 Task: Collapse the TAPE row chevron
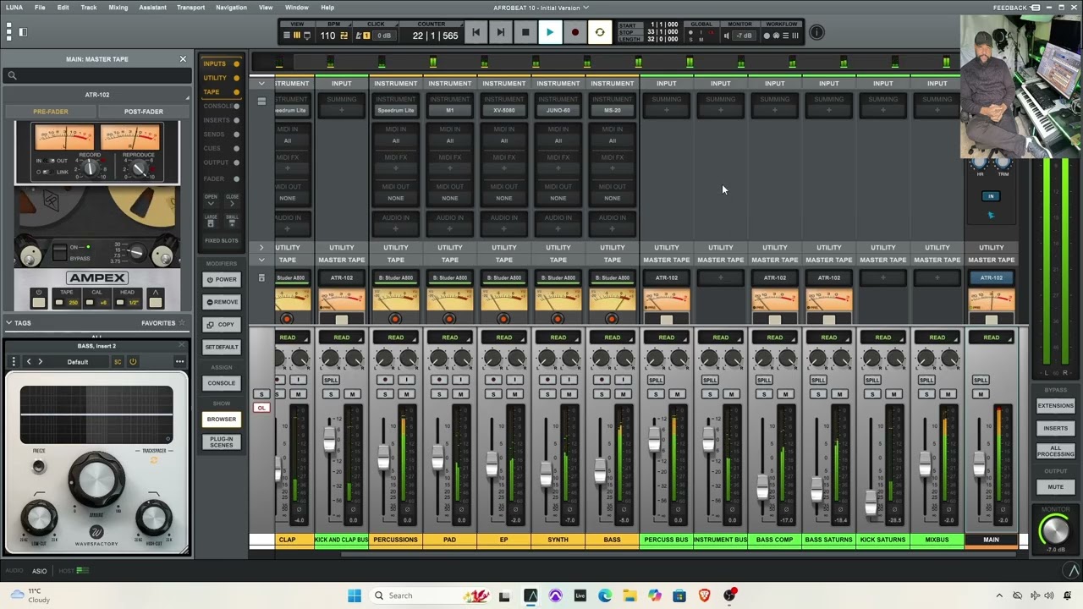click(261, 260)
